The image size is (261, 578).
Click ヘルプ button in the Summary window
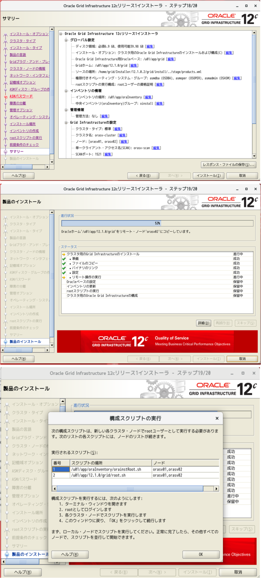[19, 176]
